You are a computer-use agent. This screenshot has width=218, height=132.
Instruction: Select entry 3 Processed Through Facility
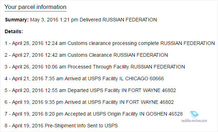click(x=95, y=67)
